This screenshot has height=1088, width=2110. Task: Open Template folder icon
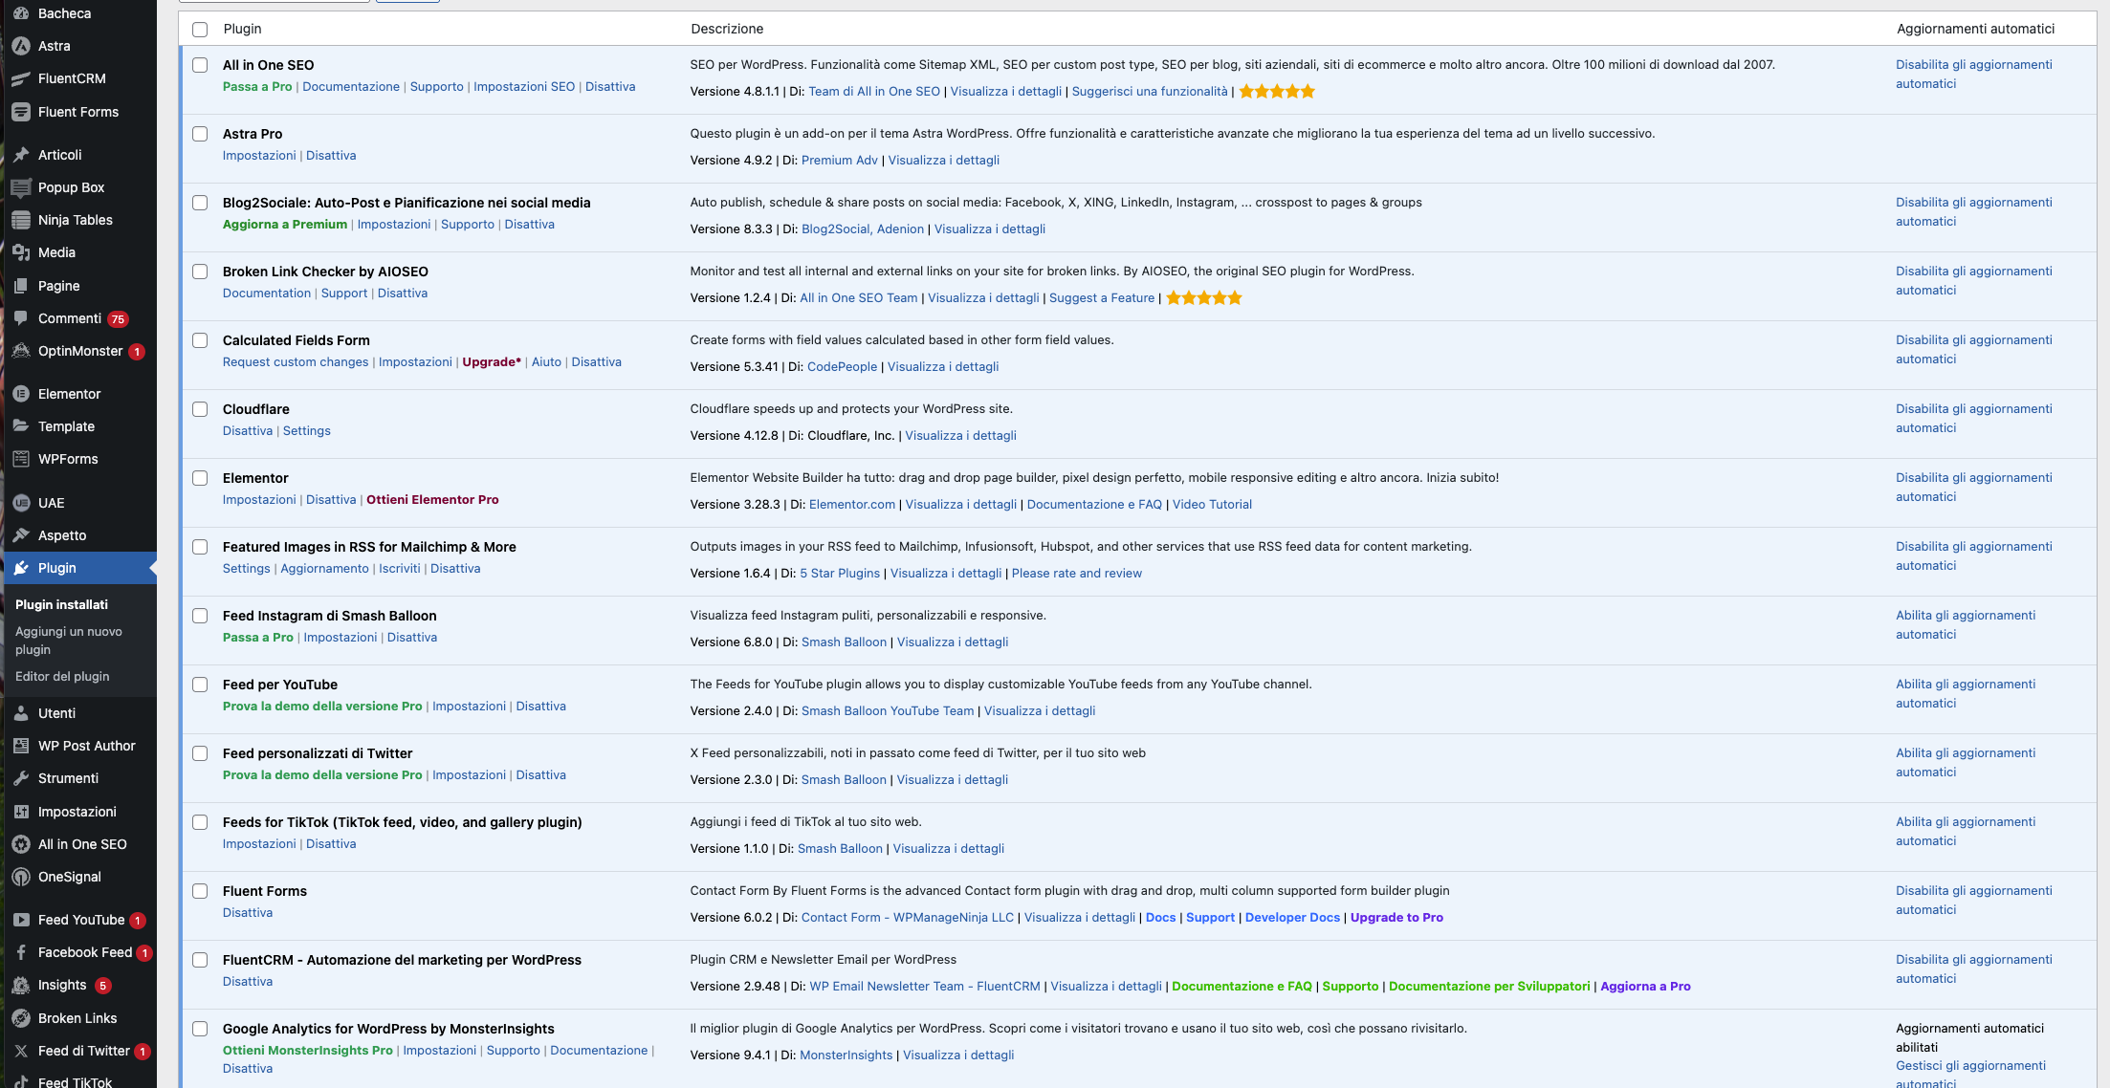click(21, 426)
